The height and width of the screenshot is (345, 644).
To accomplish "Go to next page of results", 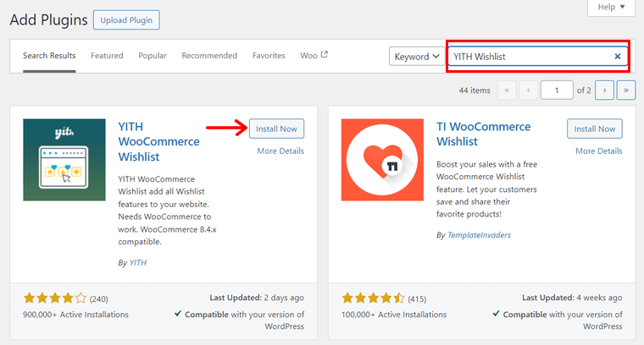I will (x=604, y=90).
